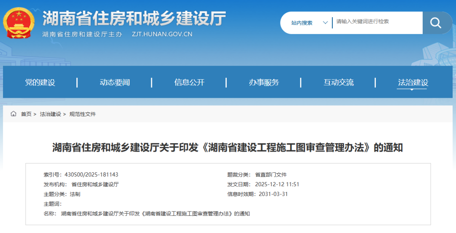This screenshot has width=456, height=233.
Task: Click the national emblem logo
Action: (20, 22)
